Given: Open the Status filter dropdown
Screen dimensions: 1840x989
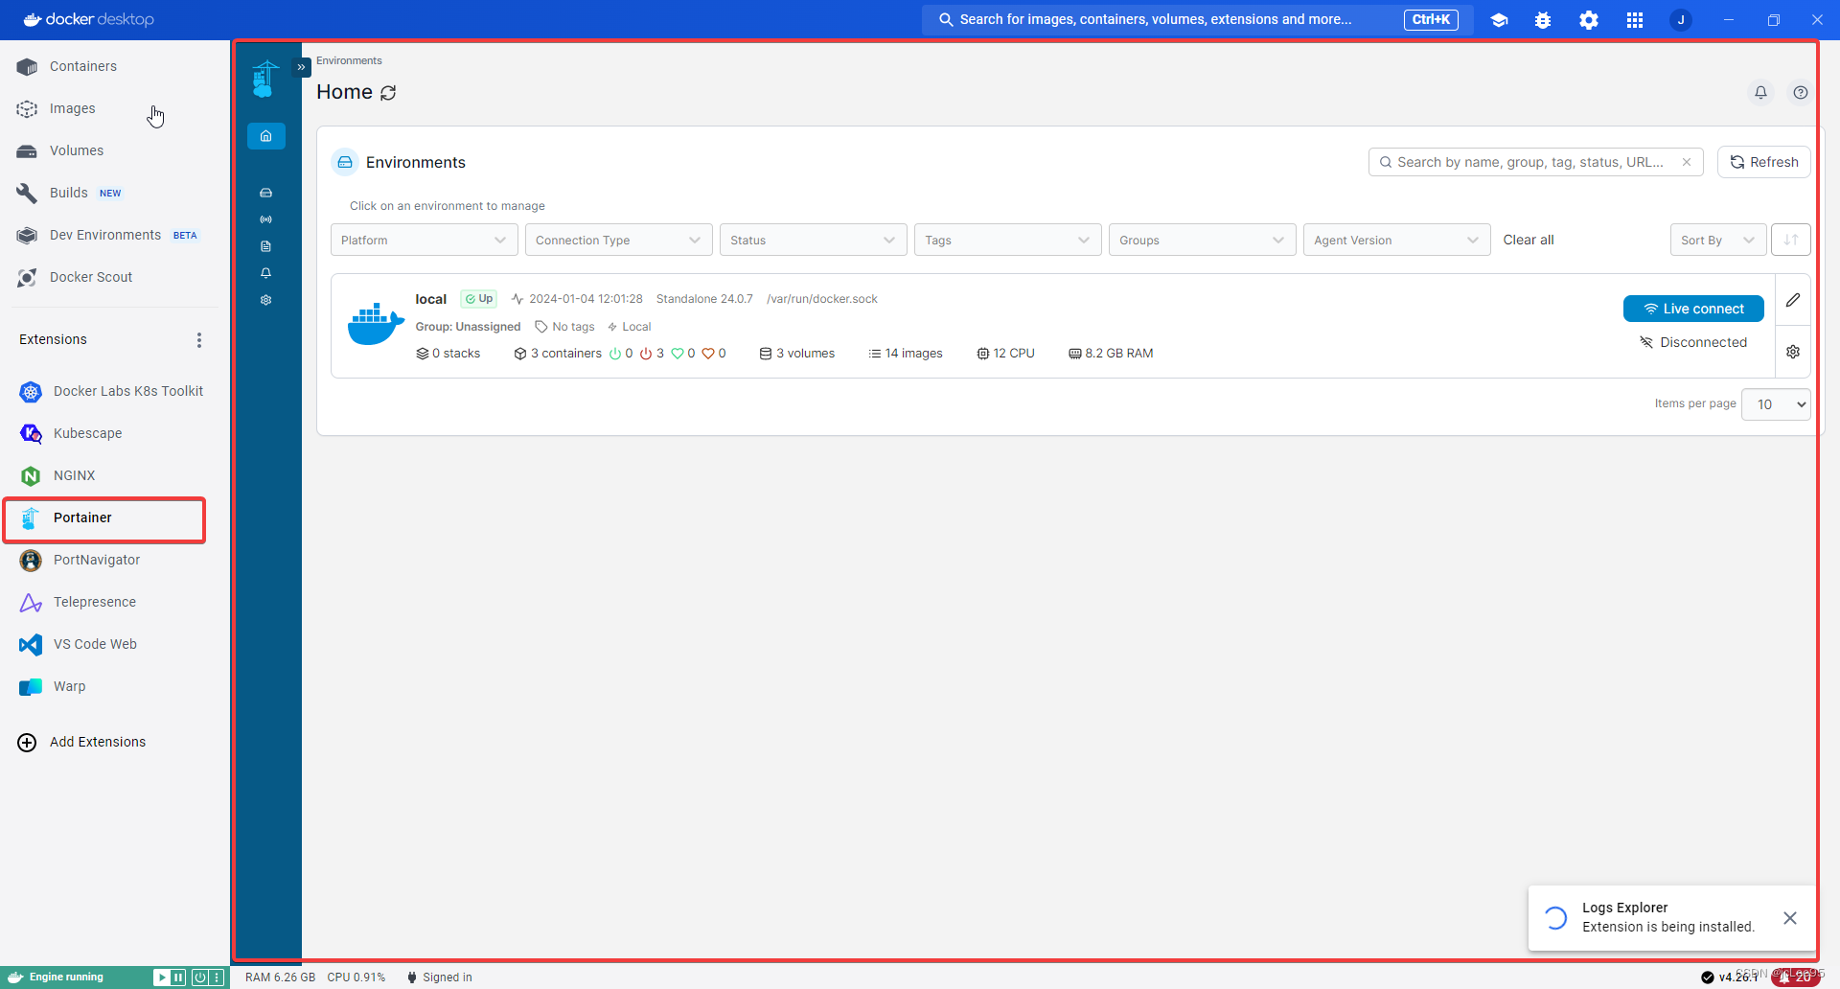Looking at the screenshot, I should (814, 240).
